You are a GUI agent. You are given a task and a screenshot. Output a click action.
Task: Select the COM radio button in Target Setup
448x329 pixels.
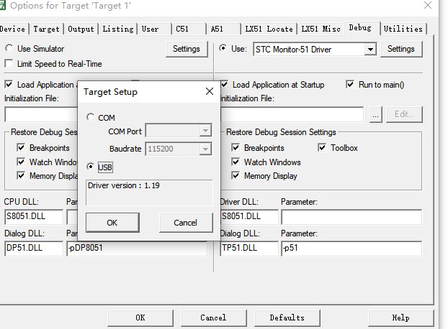[90, 117]
